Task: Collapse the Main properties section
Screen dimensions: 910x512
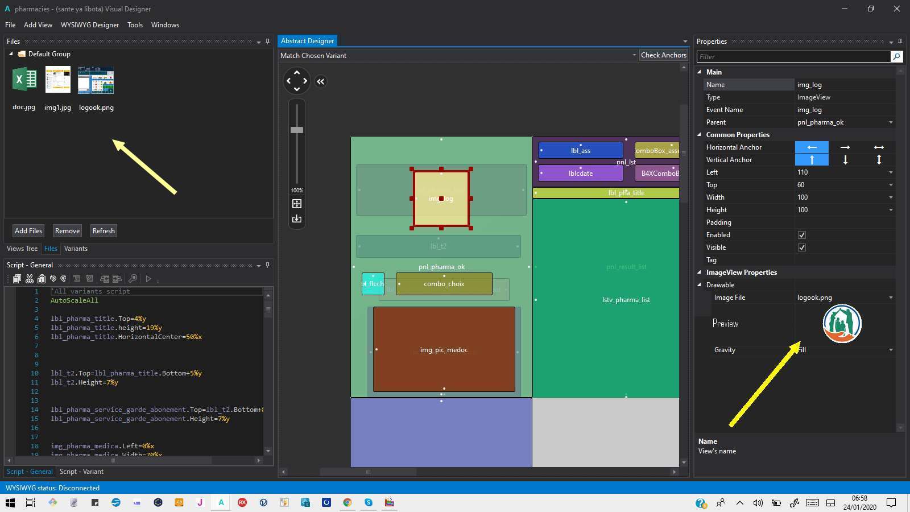Action: point(700,72)
